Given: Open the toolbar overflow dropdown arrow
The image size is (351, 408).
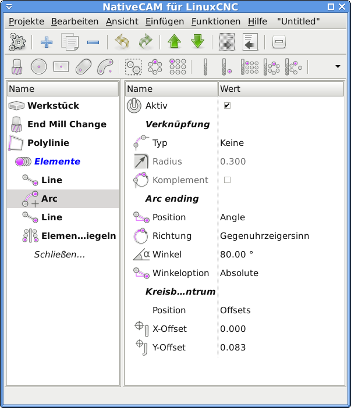Looking at the screenshot, I should [x=338, y=67].
